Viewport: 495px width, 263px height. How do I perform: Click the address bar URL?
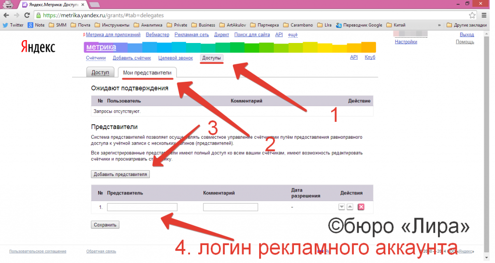(103, 15)
